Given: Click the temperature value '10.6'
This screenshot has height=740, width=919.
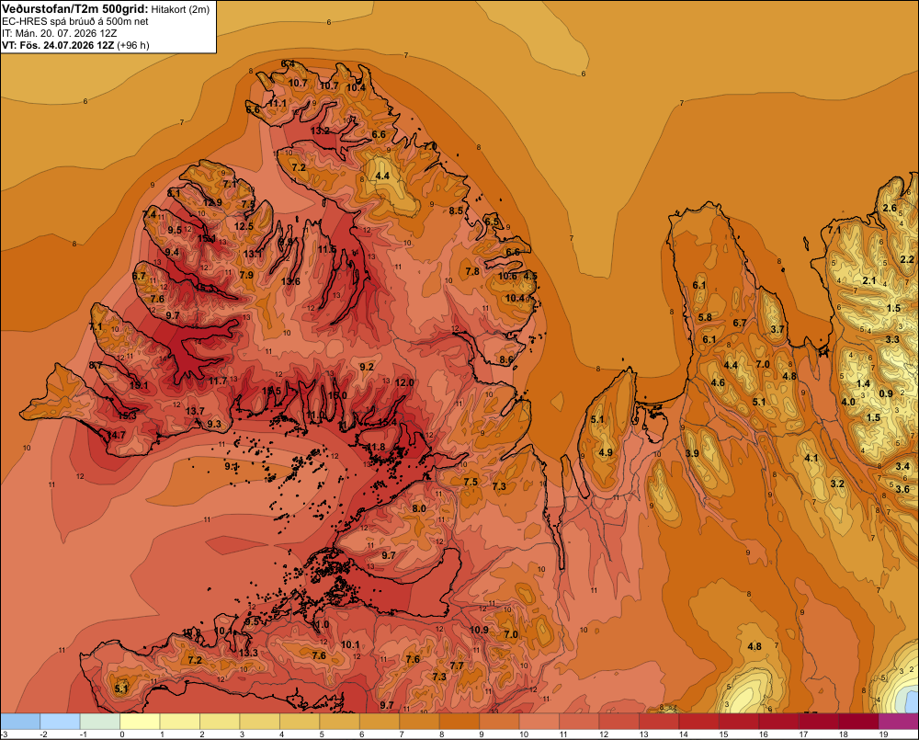Looking at the screenshot, I should point(507,276).
